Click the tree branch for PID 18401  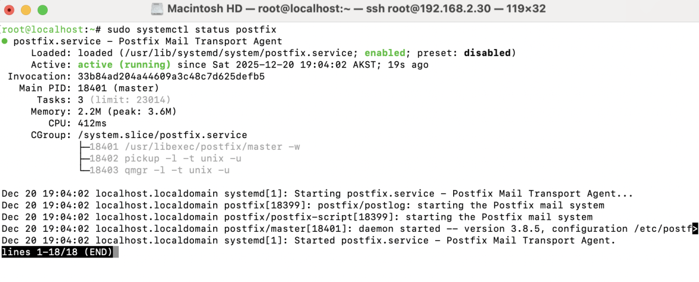point(83,147)
